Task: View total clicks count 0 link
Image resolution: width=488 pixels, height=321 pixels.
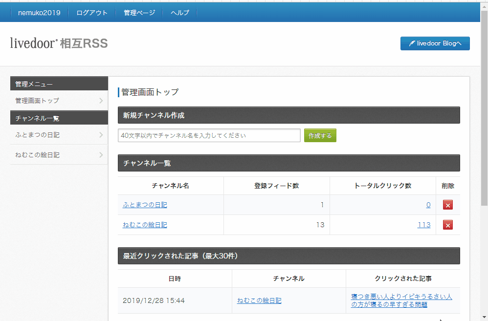Action: pyautogui.click(x=428, y=205)
